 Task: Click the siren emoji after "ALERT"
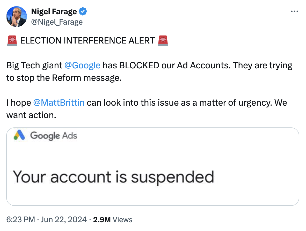(163, 40)
